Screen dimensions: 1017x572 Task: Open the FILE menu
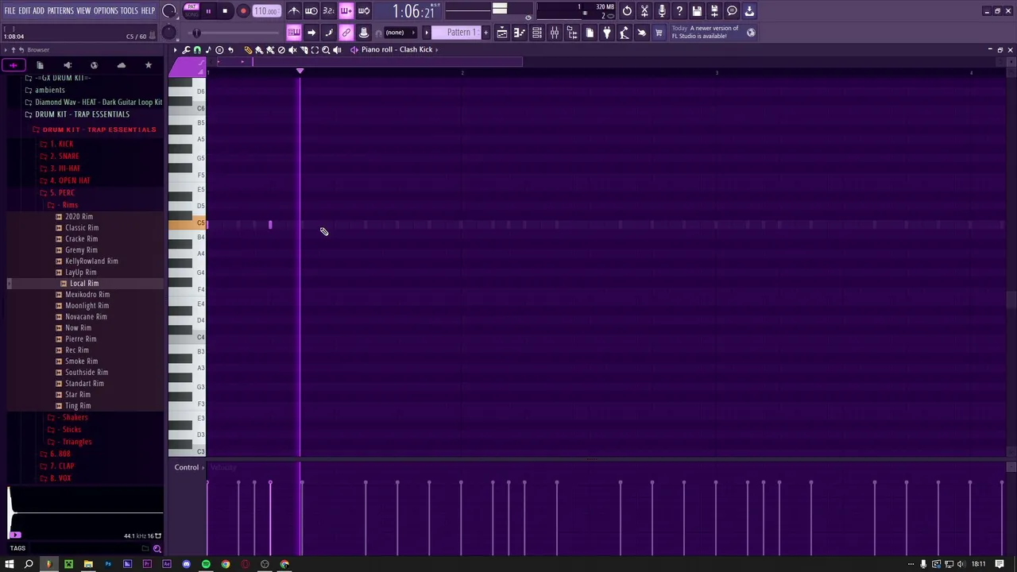pyautogui.click(x=10, y=10)
